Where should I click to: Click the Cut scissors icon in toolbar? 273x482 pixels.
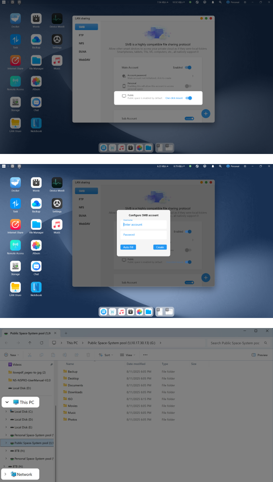tap(30, 355)
